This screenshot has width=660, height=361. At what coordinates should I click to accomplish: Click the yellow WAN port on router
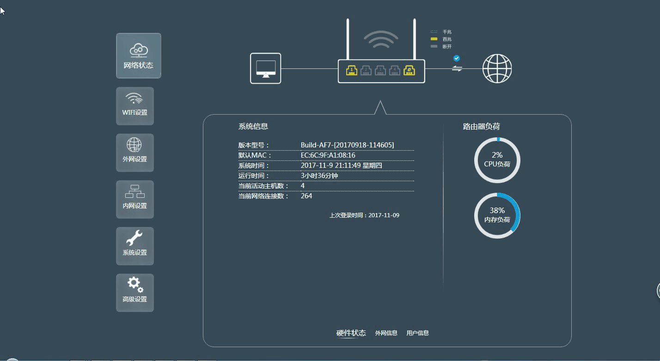(409, 70)
